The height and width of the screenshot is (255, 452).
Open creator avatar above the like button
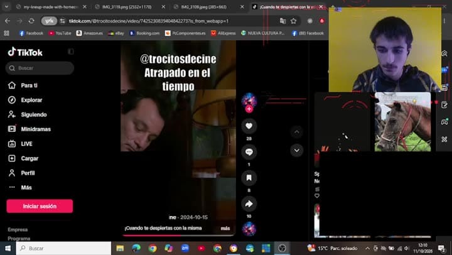pyautogui.click(x=249, y=100)
